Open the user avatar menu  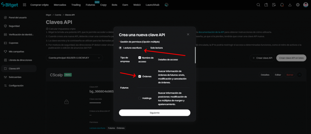[306, 5]
